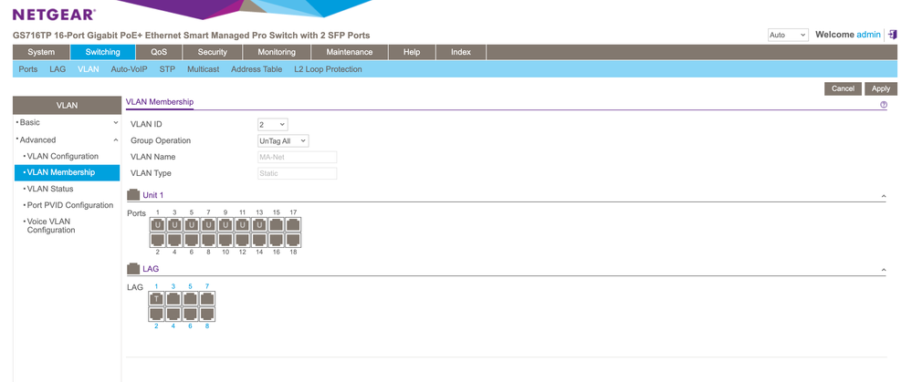The height and width of the screenshot is (382, 912).
Task: Click the port 2 icon in Unit 1
Action: pyautogui.click(x=157, y=240)
